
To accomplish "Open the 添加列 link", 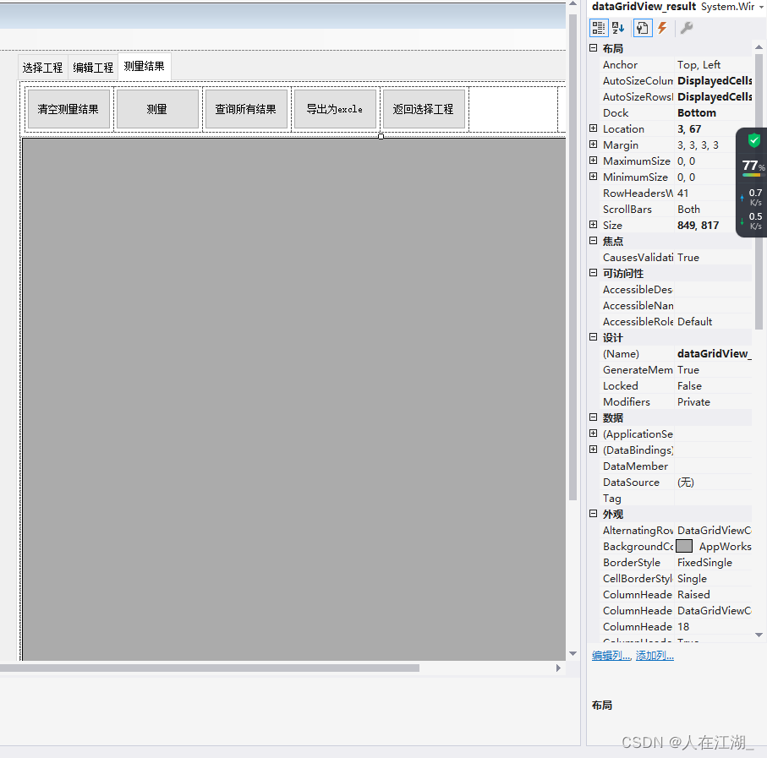I will [654, 655].
